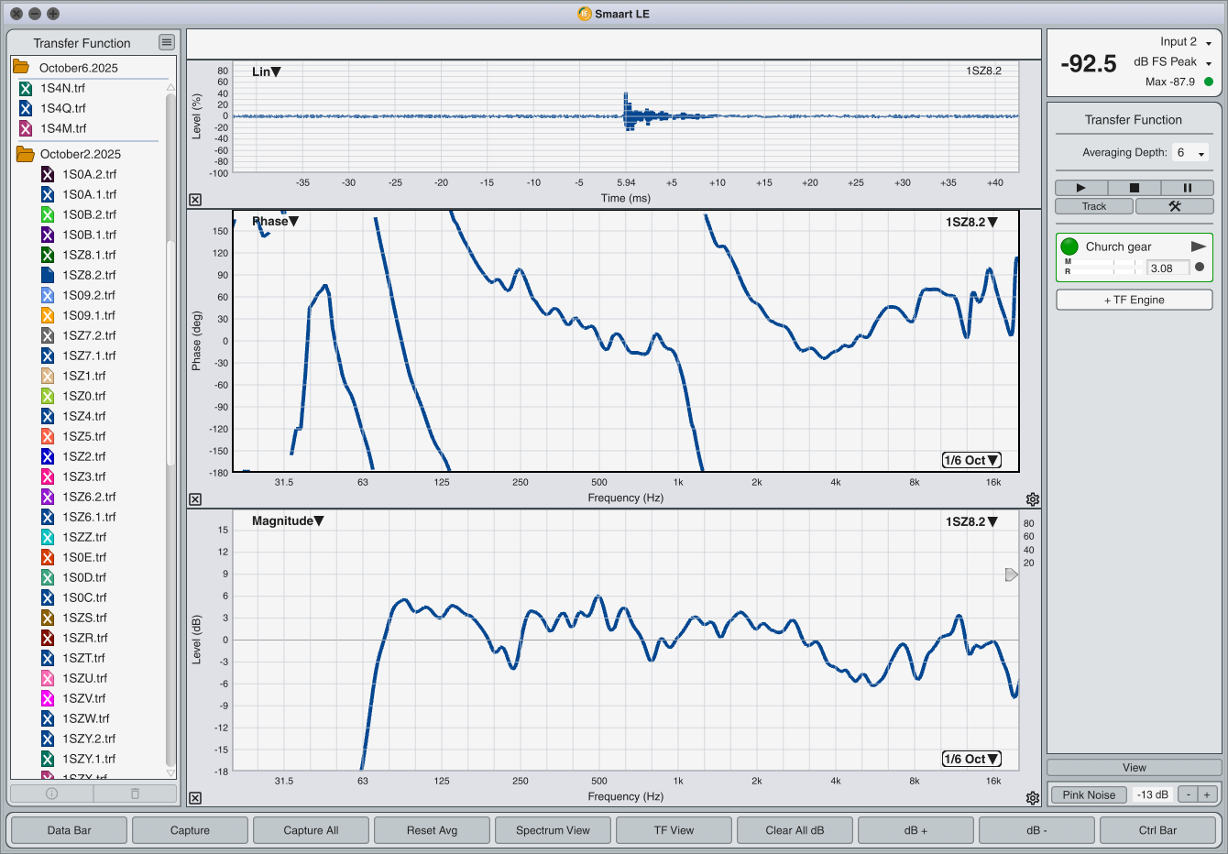Pause the transfer function measurement

click(1187, 188)
